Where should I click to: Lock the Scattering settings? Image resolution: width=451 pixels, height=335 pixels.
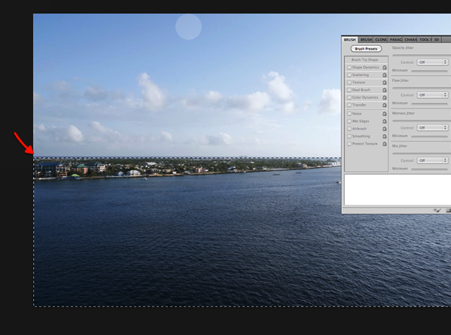tap(384, 75)
